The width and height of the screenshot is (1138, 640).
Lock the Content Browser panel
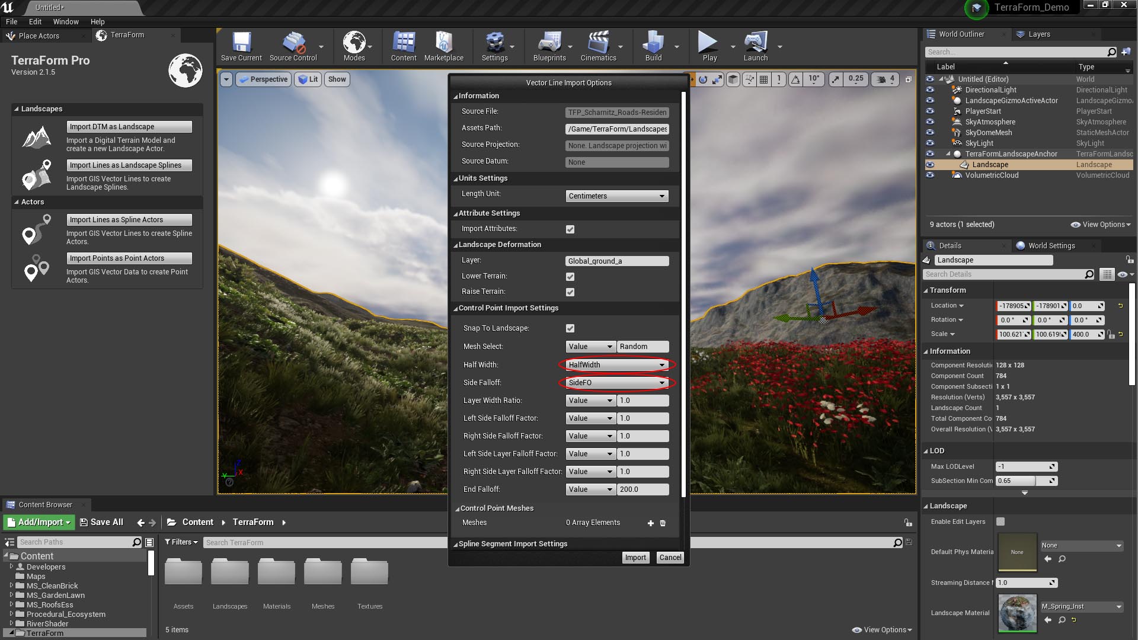coord(908,523)
